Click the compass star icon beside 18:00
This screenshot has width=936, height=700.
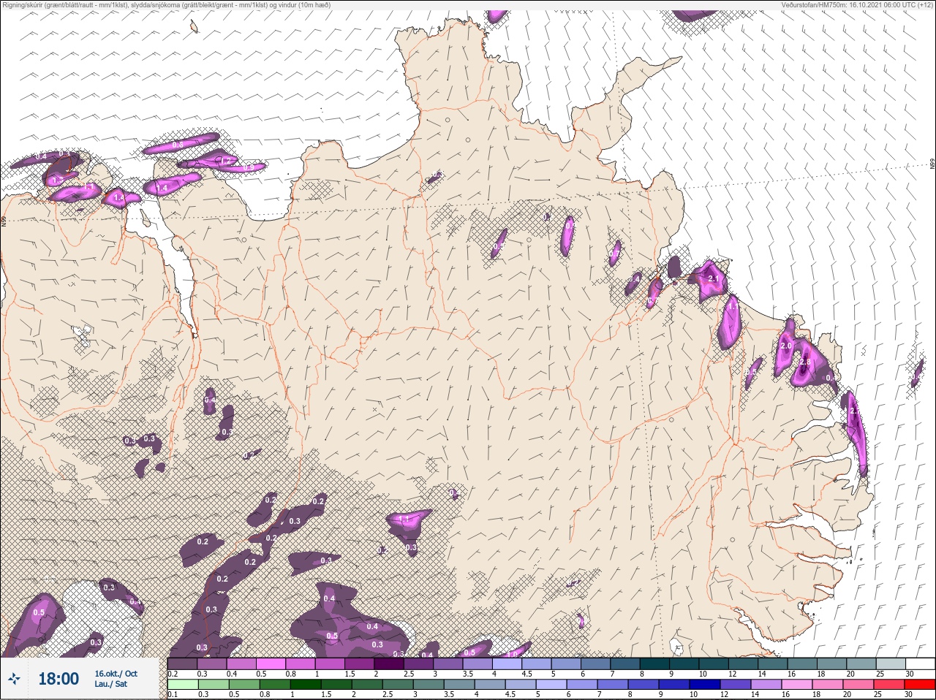coord(14,678)
